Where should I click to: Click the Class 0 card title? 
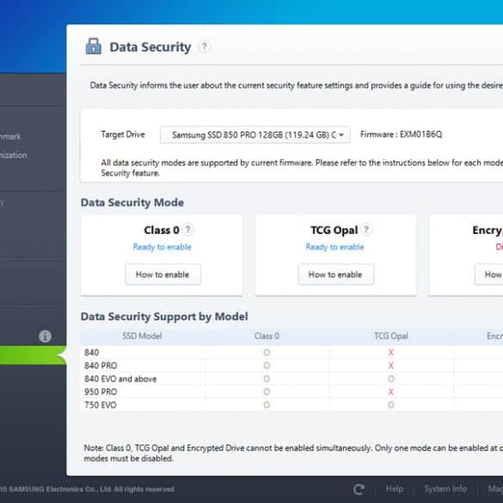click(162, 230)
